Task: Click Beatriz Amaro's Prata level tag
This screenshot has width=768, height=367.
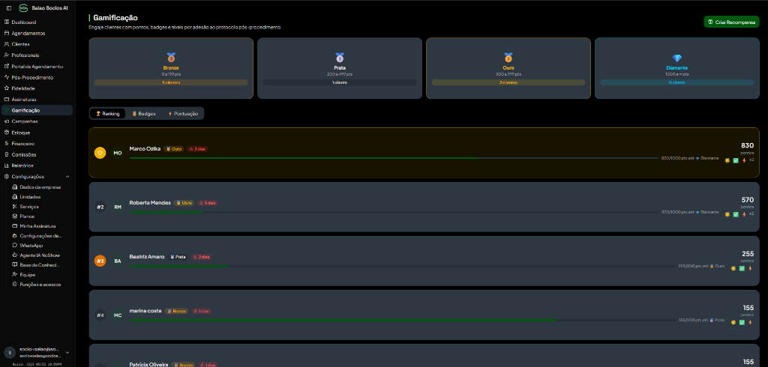Action: click(178, 257)
